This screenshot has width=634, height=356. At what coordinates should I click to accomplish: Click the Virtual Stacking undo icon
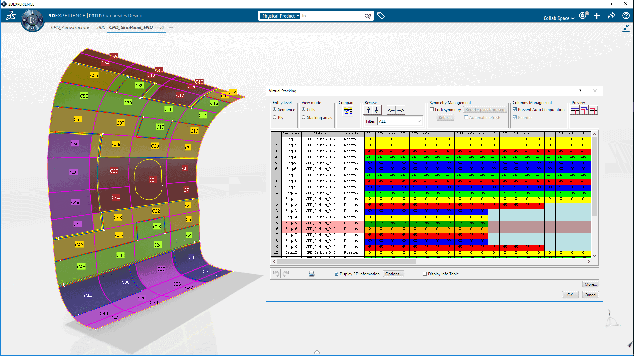[276, 273]
